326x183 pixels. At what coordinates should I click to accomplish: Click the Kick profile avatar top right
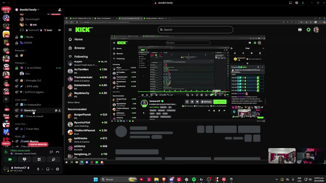point(316,30)
